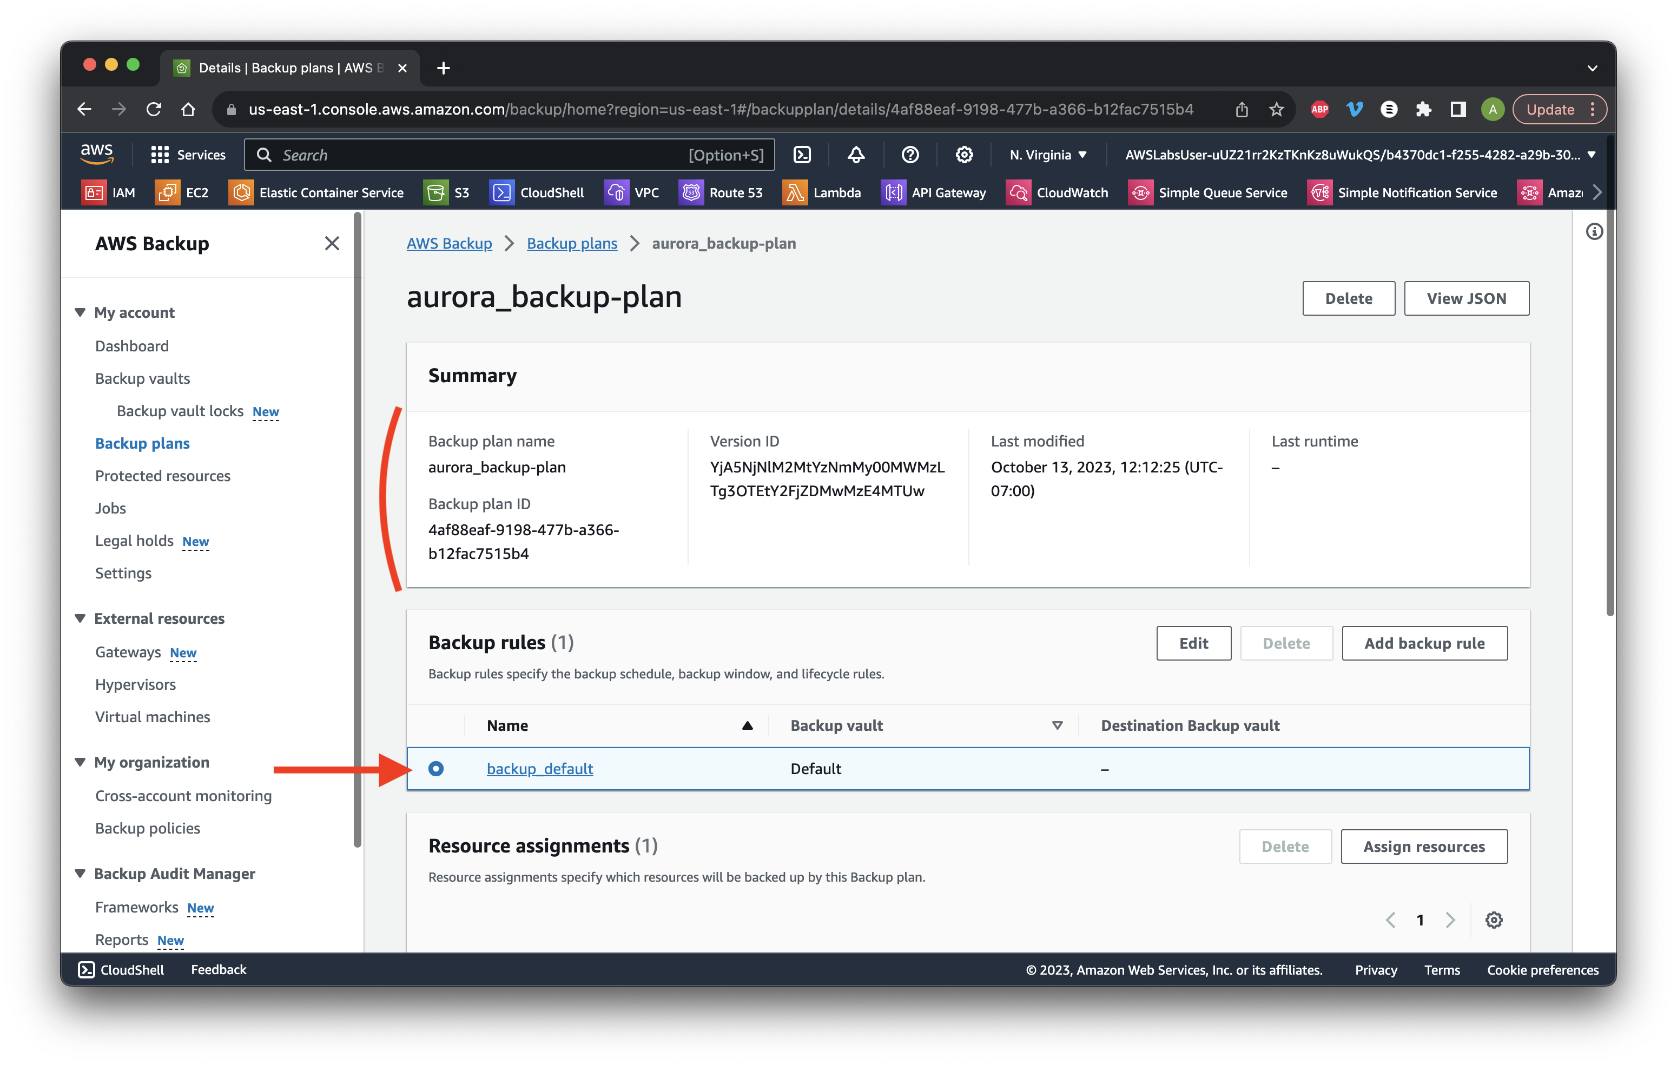Go to next resource assignments page
The width and height of the screenshot is (1677, 1066).
click(1450, 920)
